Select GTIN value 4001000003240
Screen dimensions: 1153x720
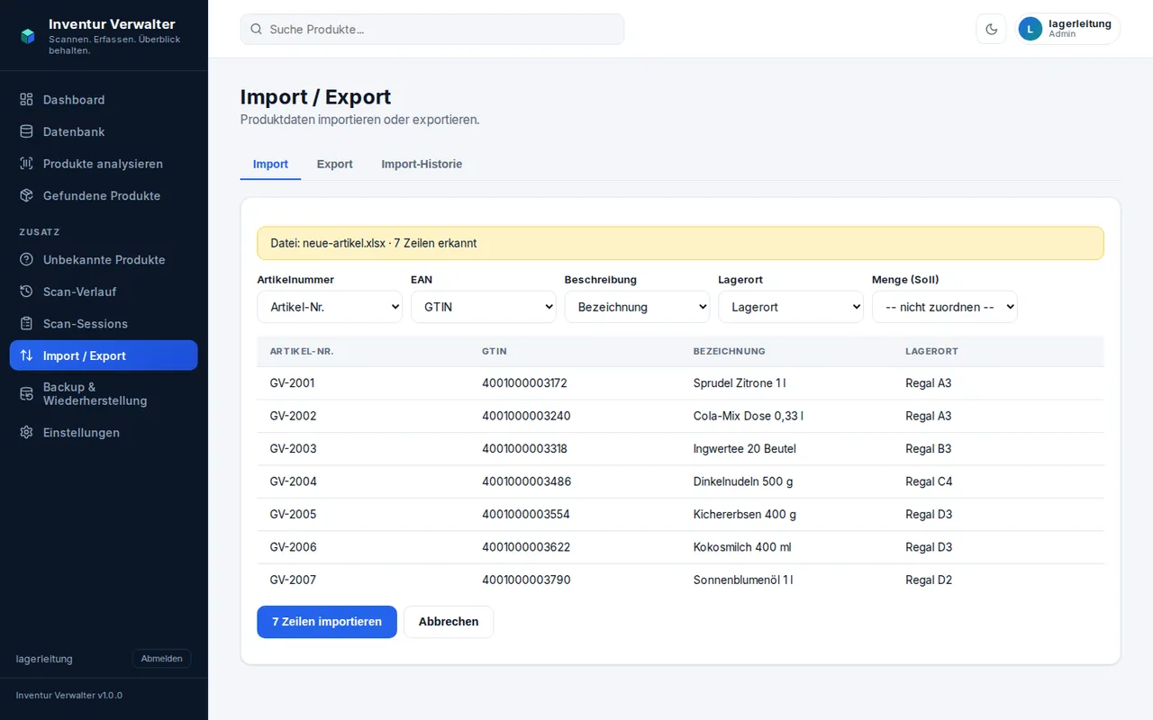coord(526,416)
